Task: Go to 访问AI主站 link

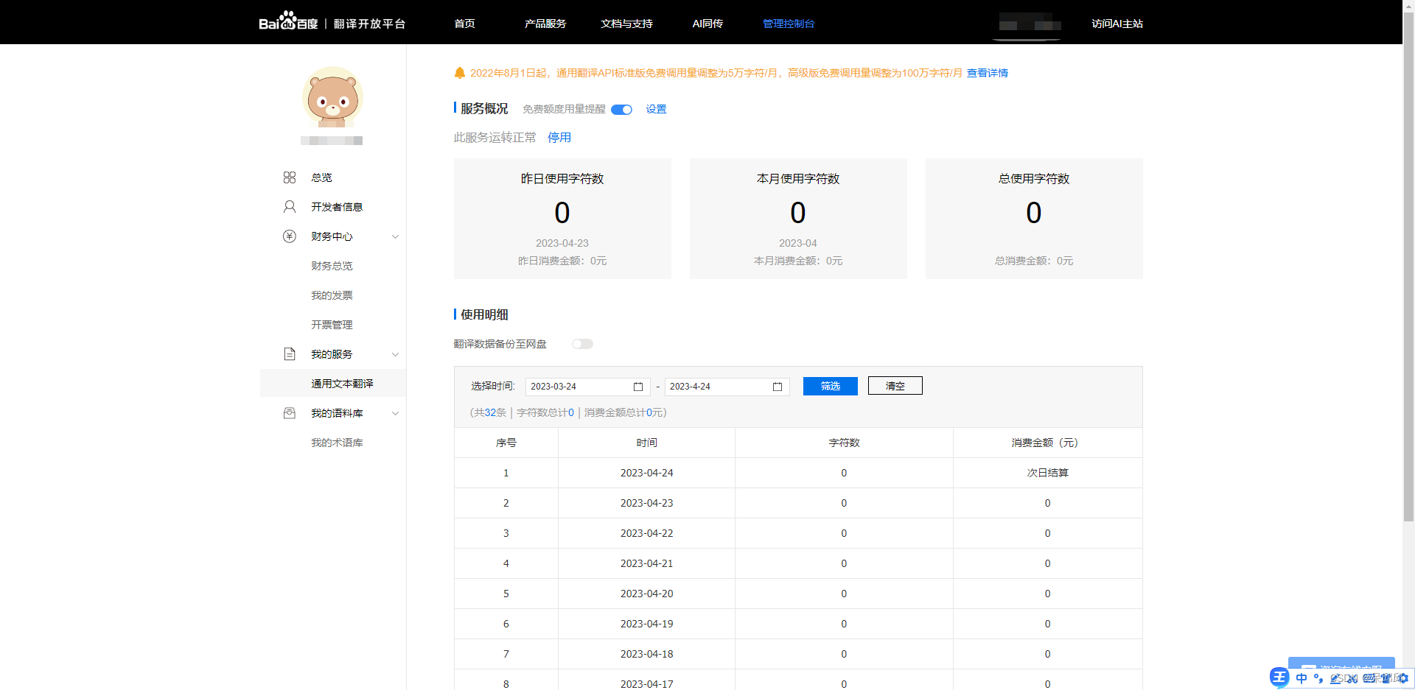Action: (x=1117, y=24)
